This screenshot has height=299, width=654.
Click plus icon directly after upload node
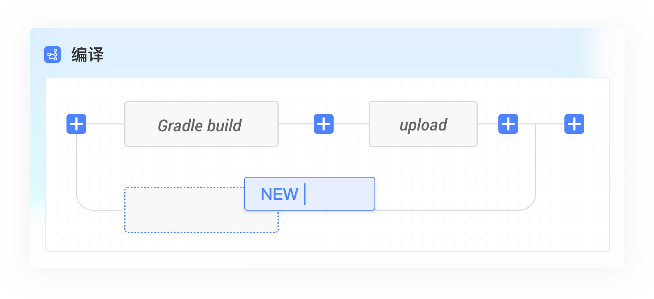(x=508, y=124)
